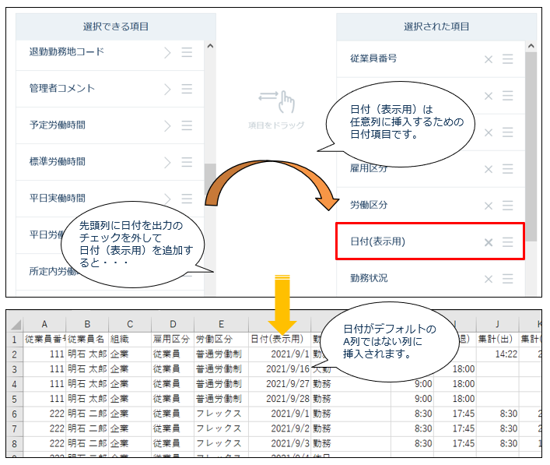
Task: Add 標準労働時間 using its arrow icon
Action: click(x=167, y=162)
